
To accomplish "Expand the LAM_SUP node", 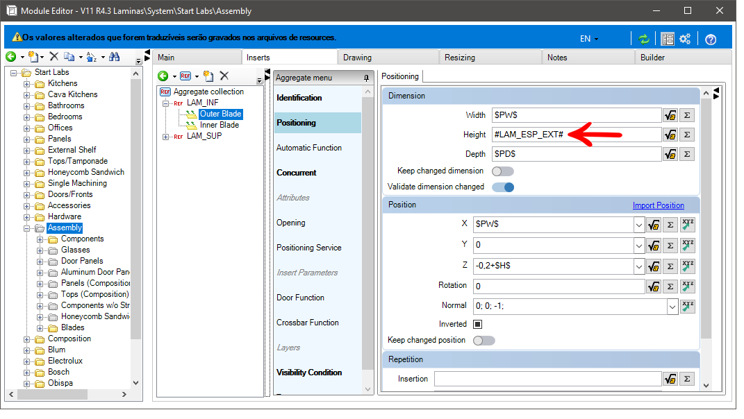I will coord(165,137).
